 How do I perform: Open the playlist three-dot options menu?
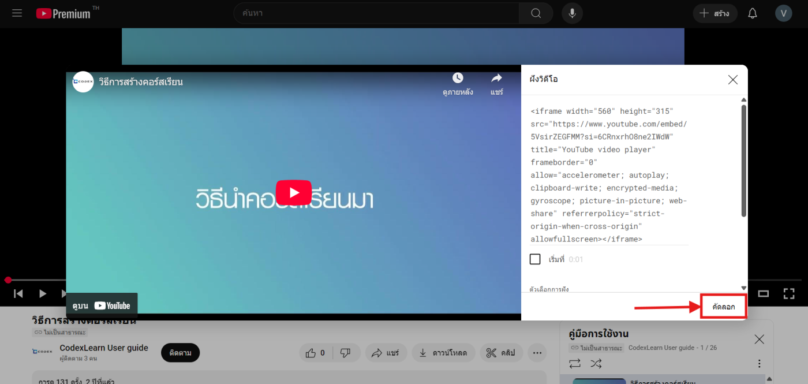coord(759,364)
